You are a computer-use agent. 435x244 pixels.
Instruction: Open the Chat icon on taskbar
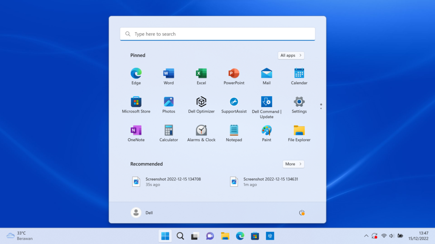pos(210,236)
